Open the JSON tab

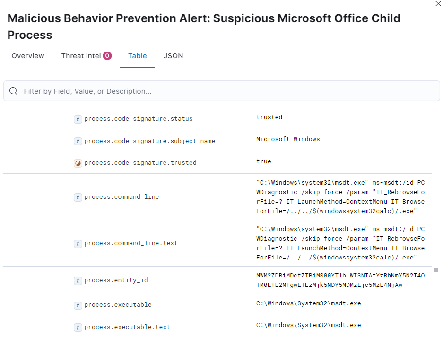click(173, 56)
